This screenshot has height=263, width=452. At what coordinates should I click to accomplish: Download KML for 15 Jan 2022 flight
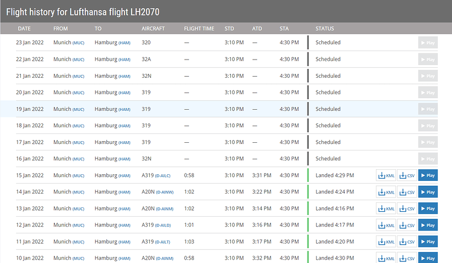click(386, 175)
